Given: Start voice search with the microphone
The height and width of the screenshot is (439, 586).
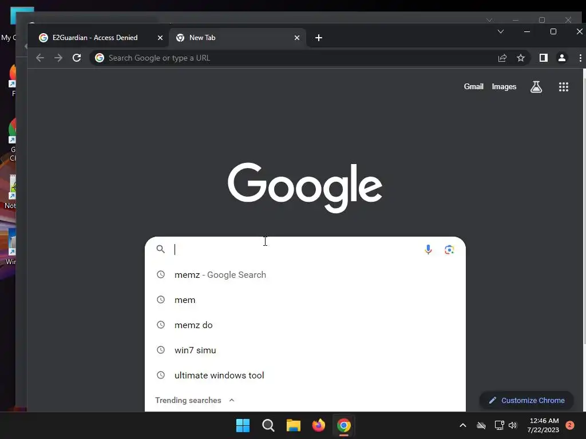Looking at the screenshot, I should (x=428, y=249).
